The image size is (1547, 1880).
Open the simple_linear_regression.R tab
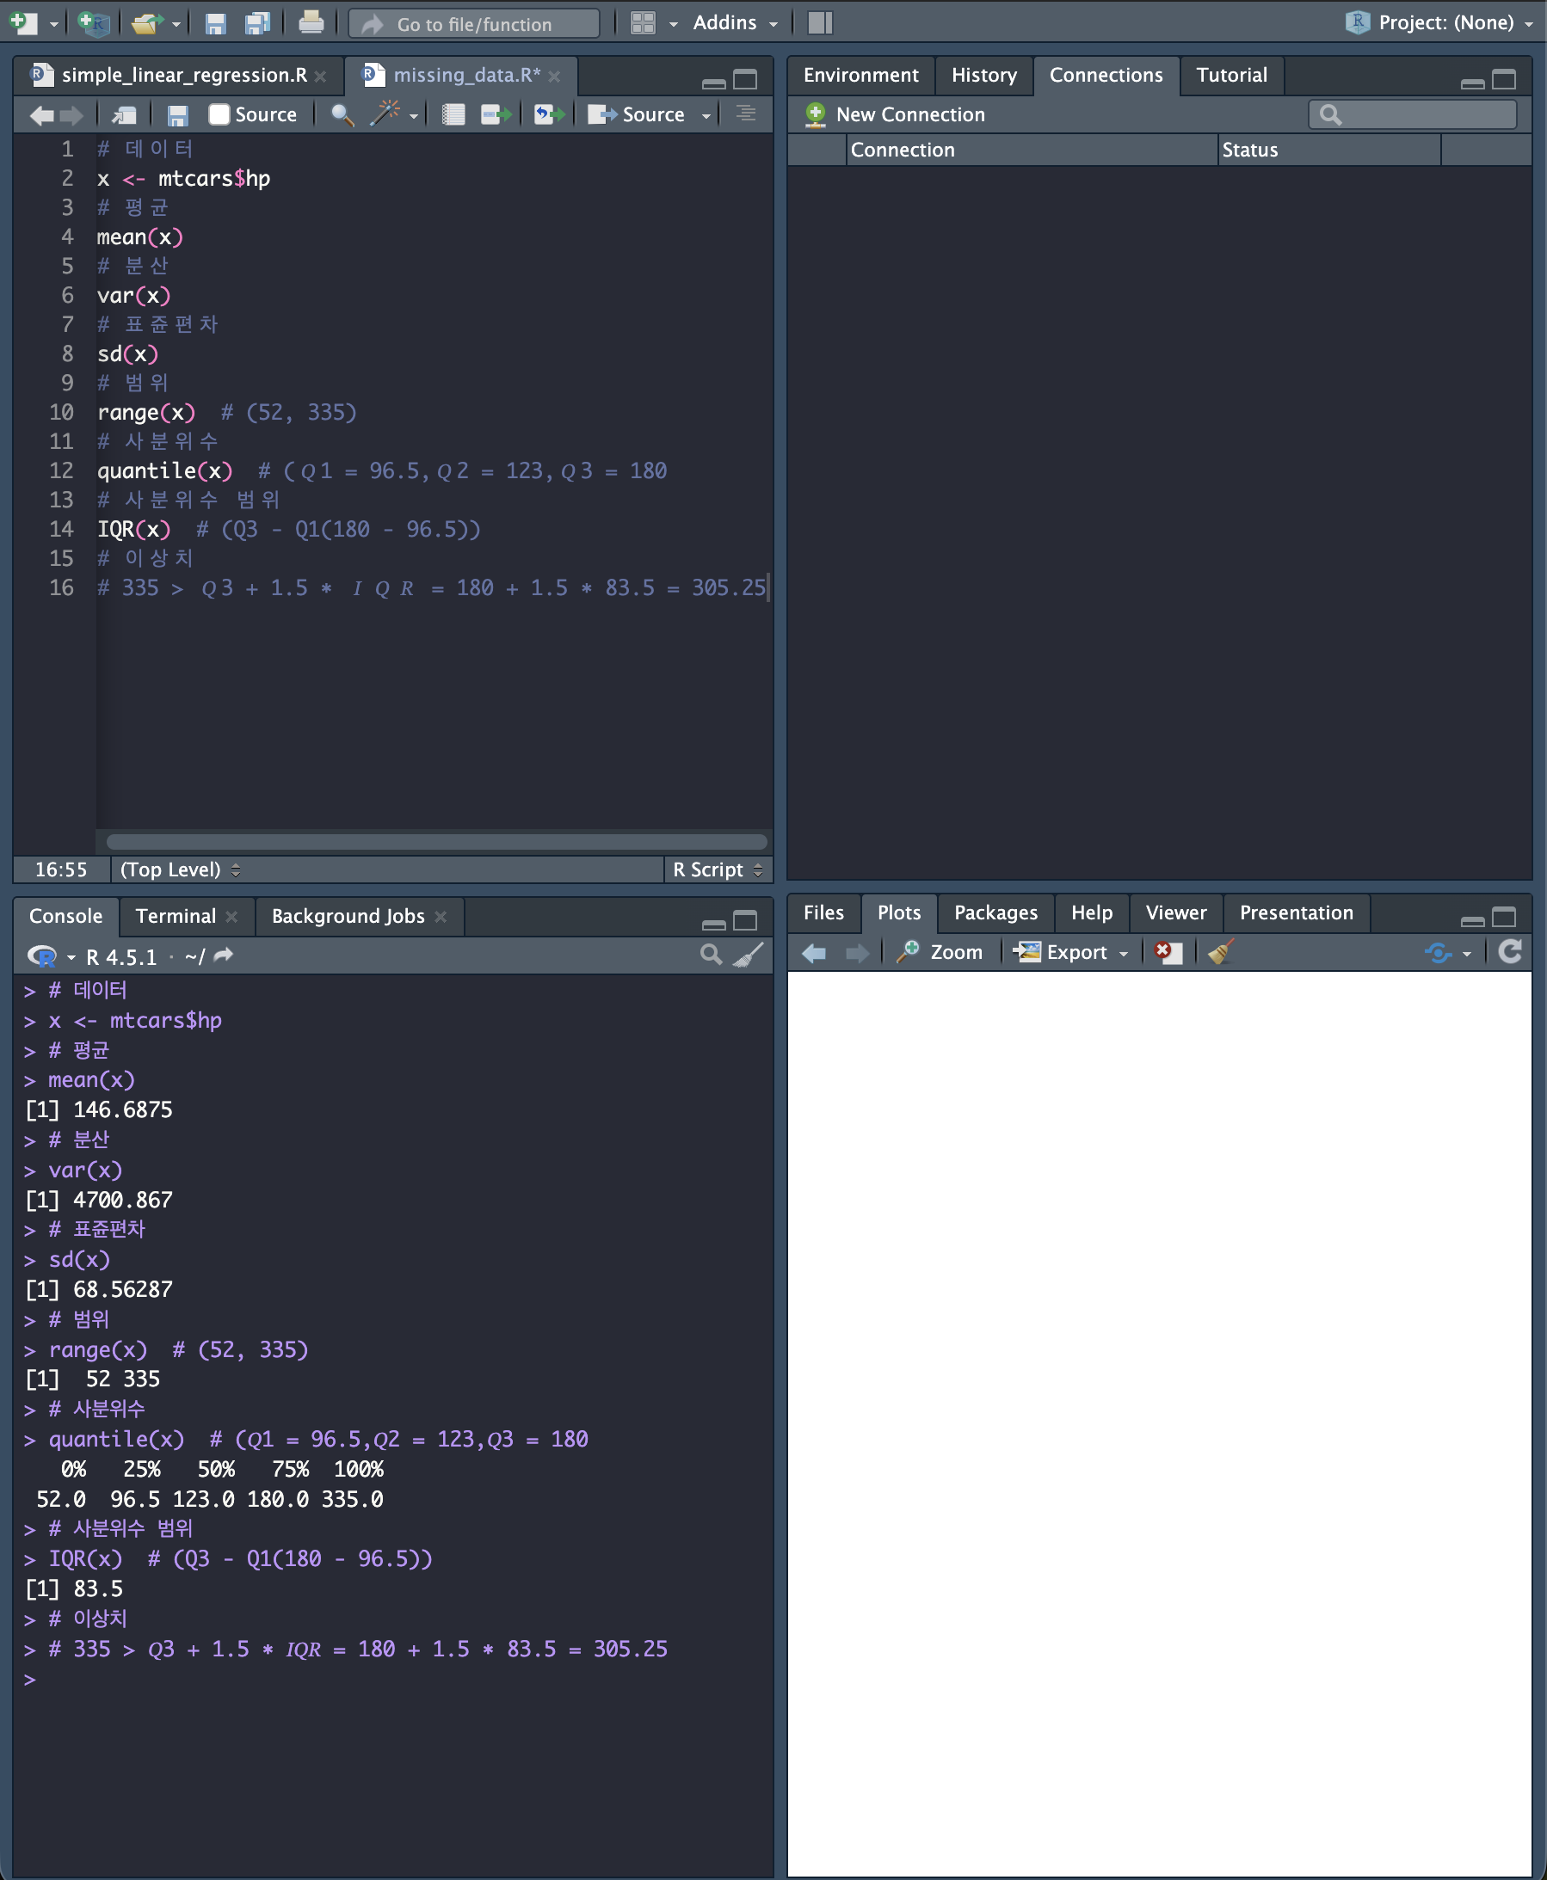pos(182,76)
